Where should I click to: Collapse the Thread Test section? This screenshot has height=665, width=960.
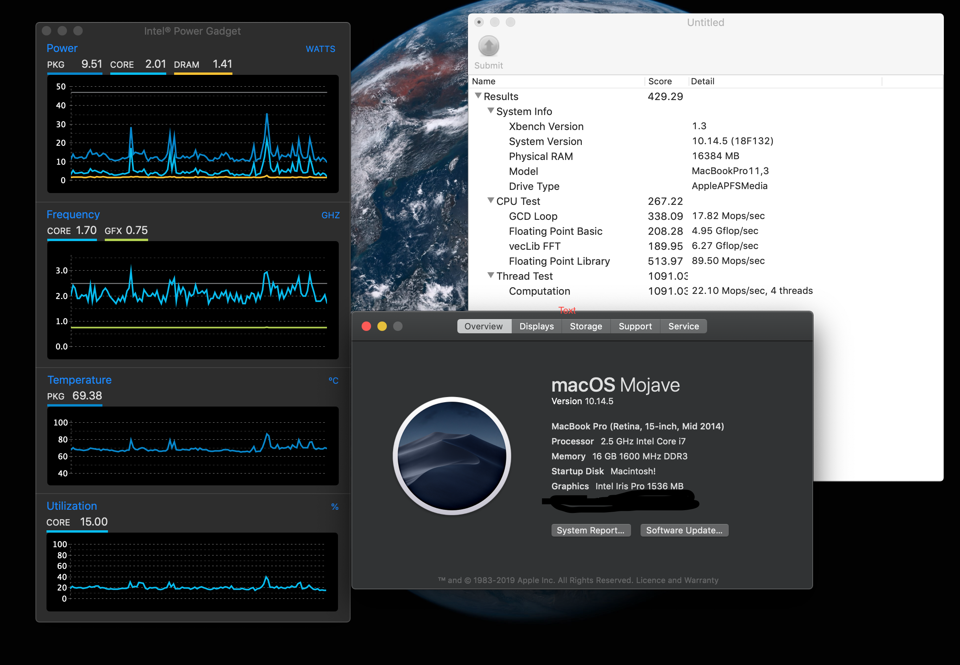click(x=491, y=275)
